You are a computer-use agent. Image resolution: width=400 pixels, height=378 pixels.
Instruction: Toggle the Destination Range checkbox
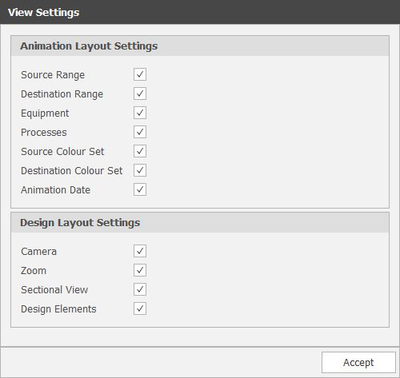click(140, 94)
